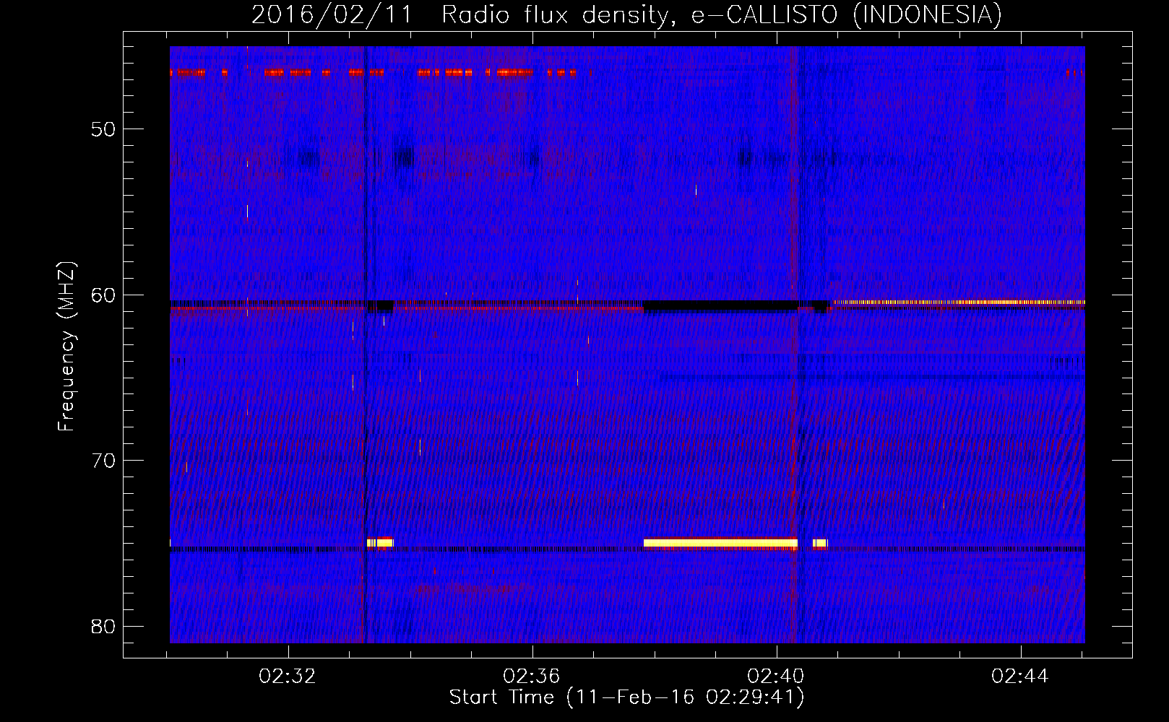Image resolution: width=1169 pixels, height=722 pixels.
Task: Click the plot title 'Radio flux density, e-CALLISTO (INDONESIA)'
Action: coord(722,14)
